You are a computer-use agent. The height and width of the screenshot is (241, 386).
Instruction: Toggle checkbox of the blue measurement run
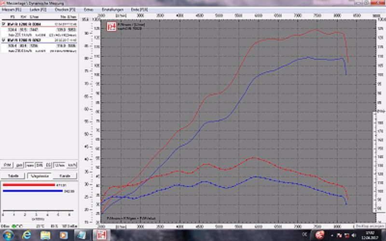point(4,40)
